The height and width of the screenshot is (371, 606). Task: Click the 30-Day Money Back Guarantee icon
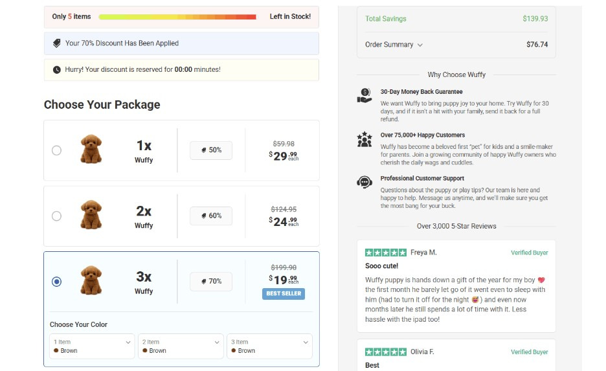click(x=365, y=96)
